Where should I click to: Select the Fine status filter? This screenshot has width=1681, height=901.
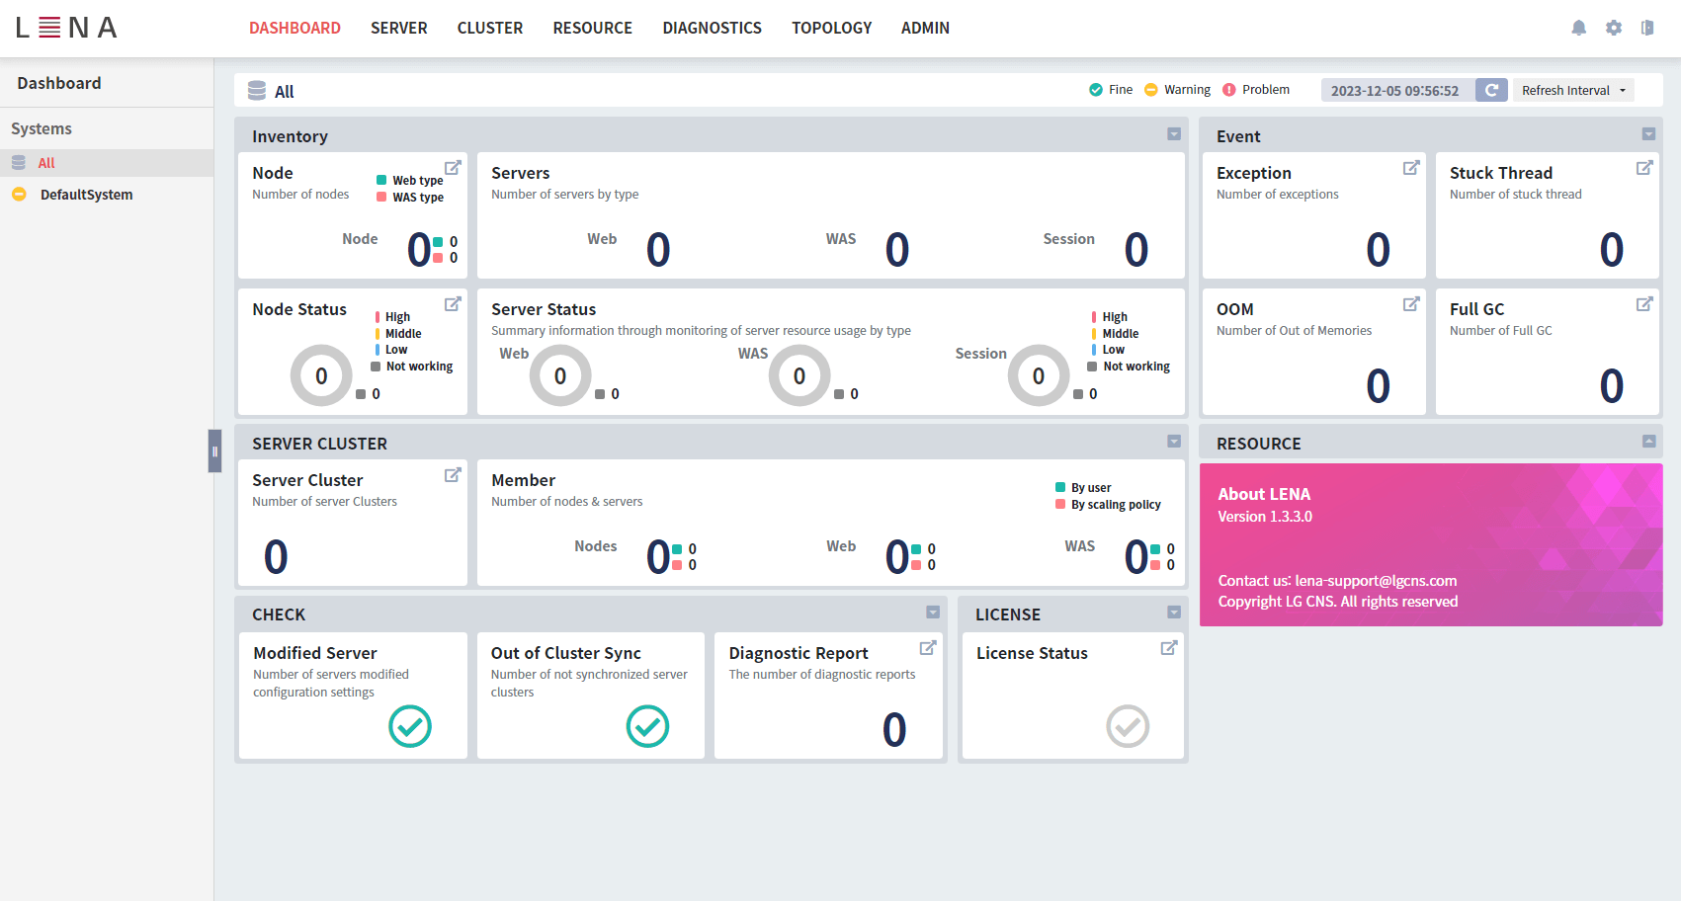point(1111,89)
